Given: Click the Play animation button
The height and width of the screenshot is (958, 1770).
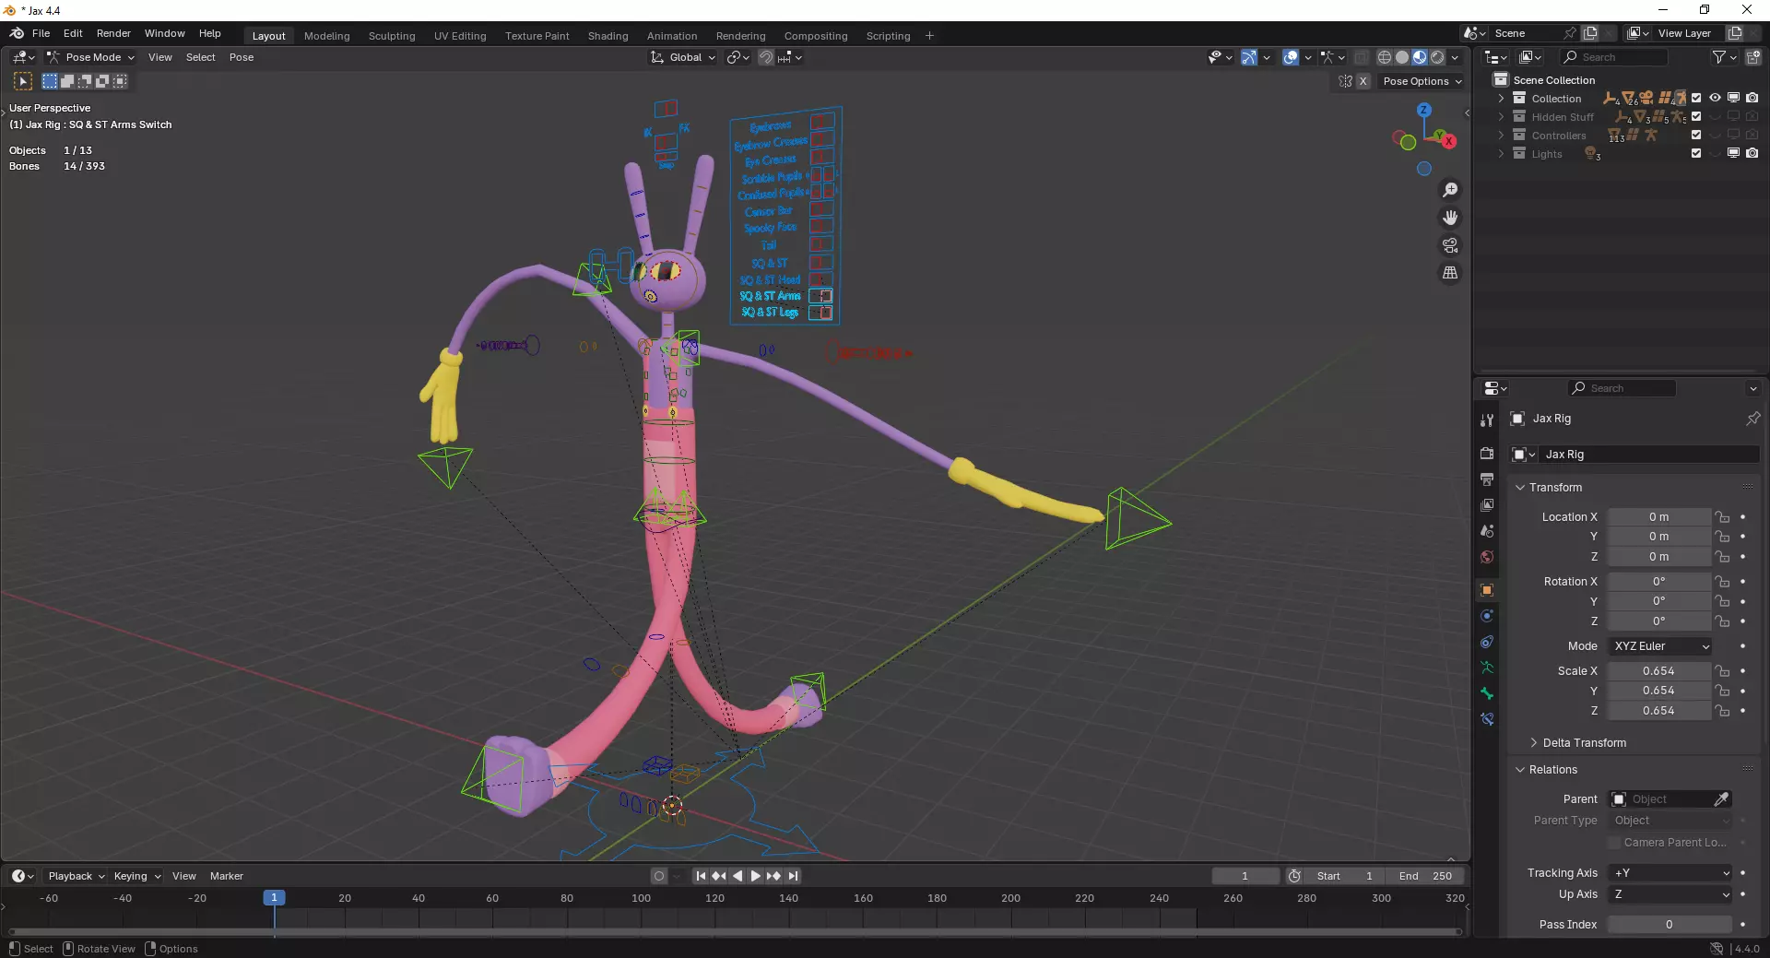Looking at the screenshot, I should (756, 876).
